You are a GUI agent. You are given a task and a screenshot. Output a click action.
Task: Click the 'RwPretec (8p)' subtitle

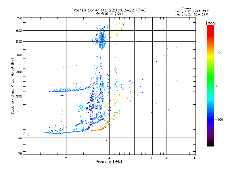coord(109,14)
